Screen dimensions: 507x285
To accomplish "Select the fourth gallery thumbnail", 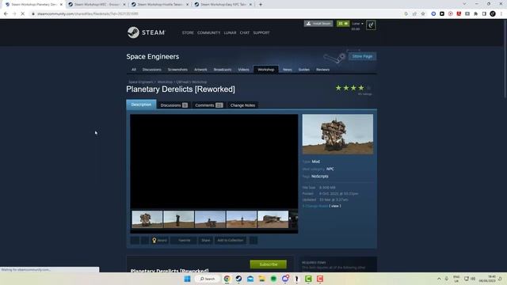I will (x=242, y=219).
